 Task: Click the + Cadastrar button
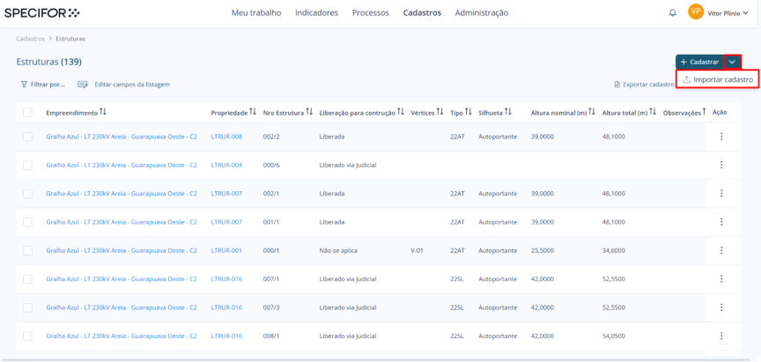[x=699, y=63]
